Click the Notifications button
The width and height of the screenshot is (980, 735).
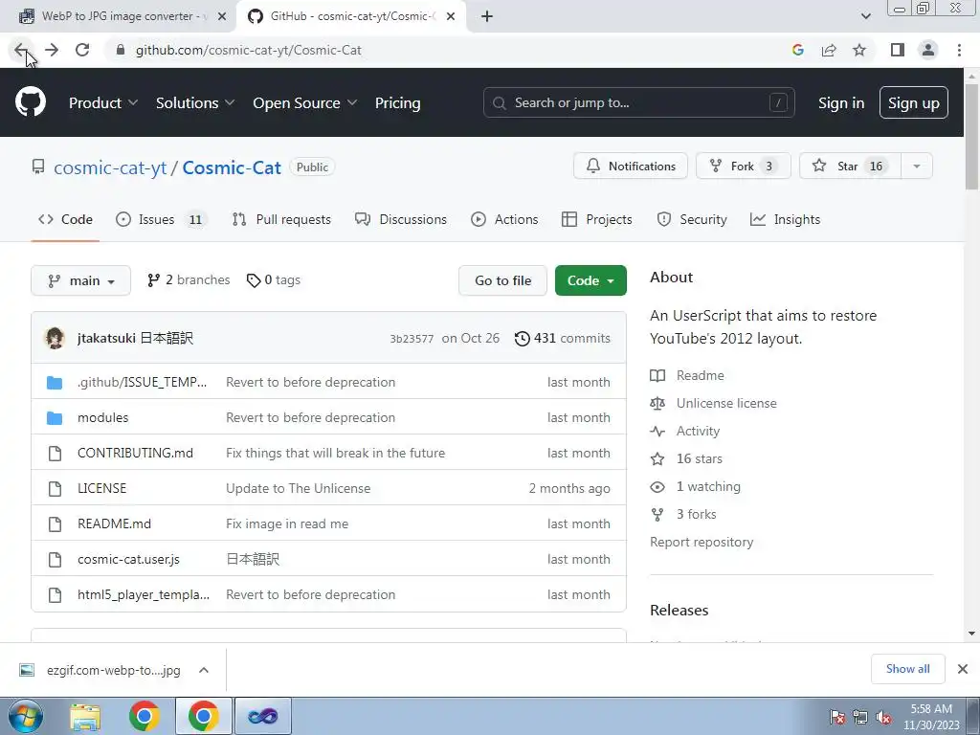[x=631, y=167]
